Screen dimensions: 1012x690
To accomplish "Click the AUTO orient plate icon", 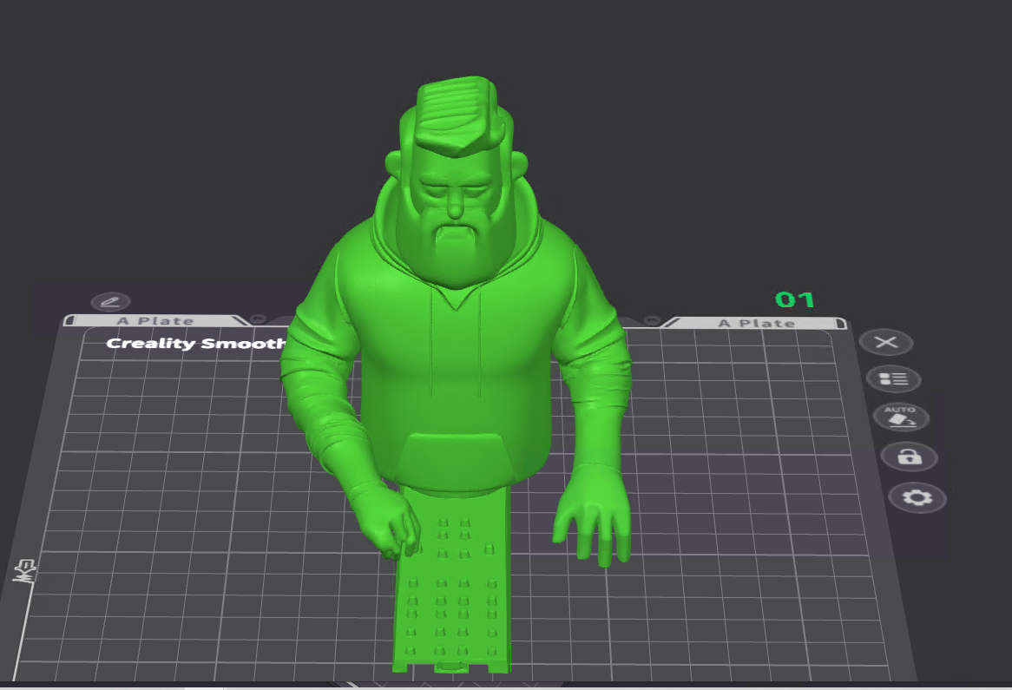I will [x=900, y=417].
